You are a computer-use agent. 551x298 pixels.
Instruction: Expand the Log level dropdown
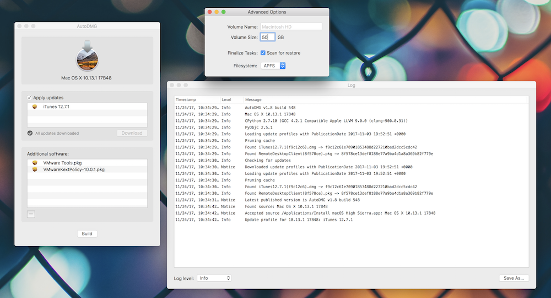(x=214, y=278)
